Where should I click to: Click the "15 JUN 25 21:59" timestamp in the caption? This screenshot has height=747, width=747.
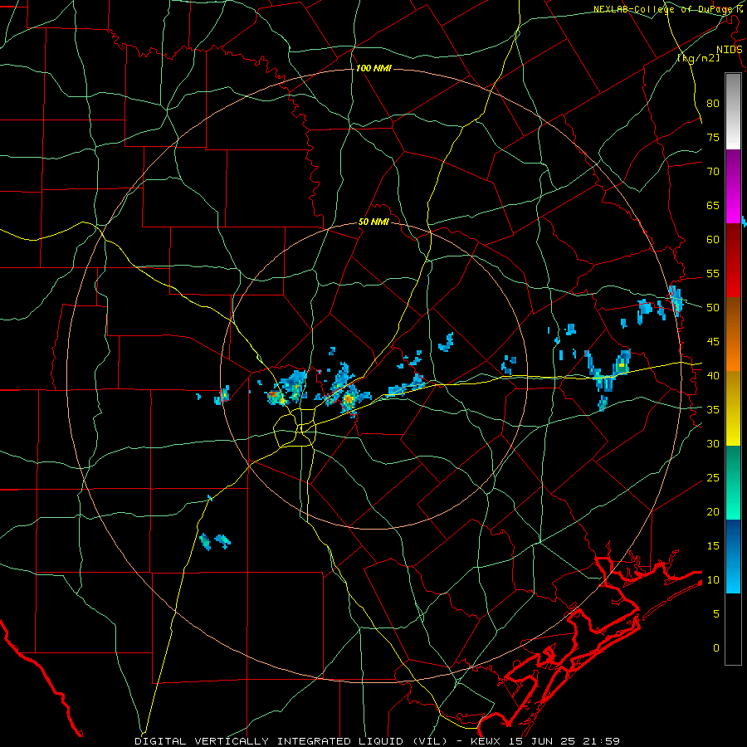[x=564, y=741]
